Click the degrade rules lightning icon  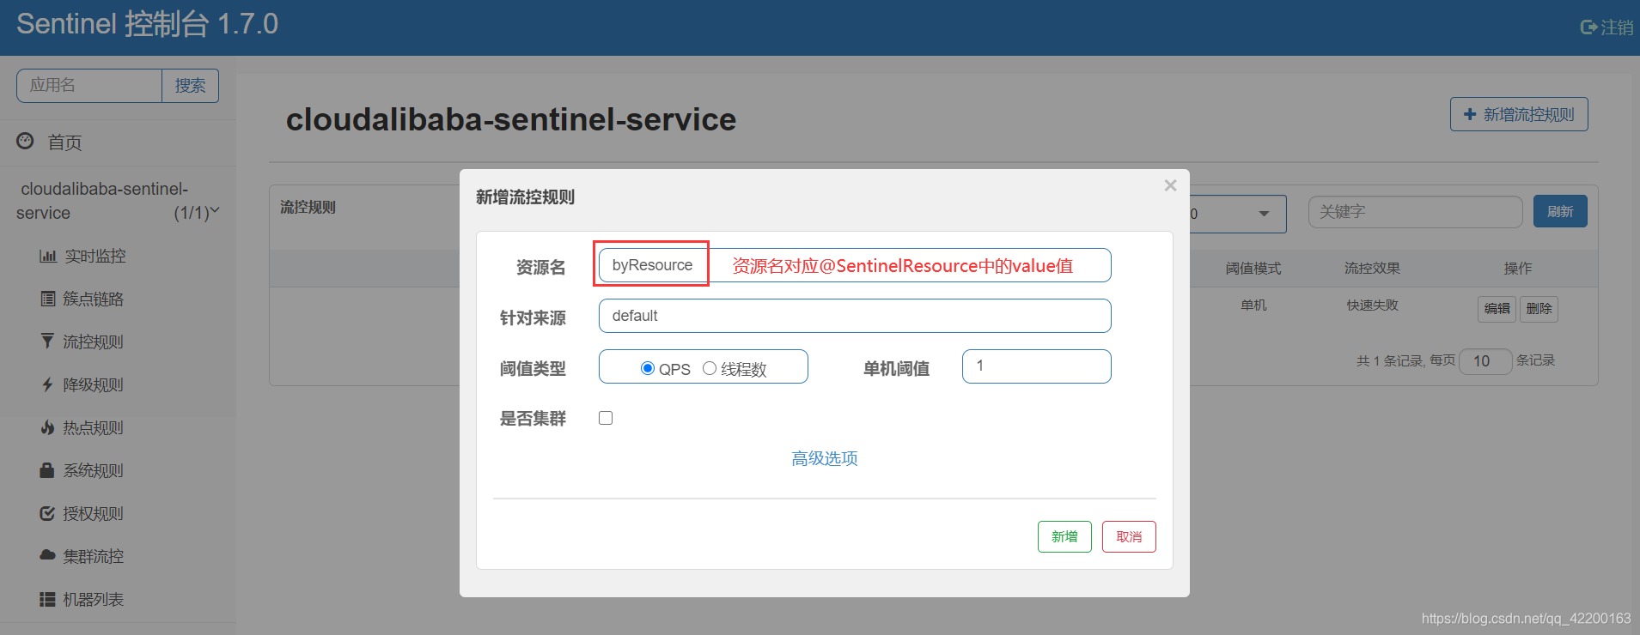47,384
